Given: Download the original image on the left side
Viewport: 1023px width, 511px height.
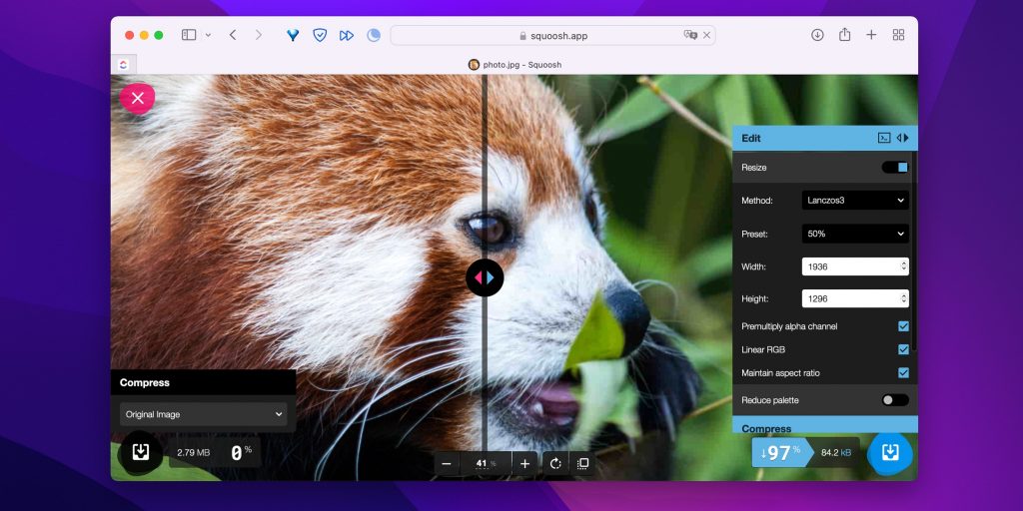Looking at the screenshot, I should point(140,452).
